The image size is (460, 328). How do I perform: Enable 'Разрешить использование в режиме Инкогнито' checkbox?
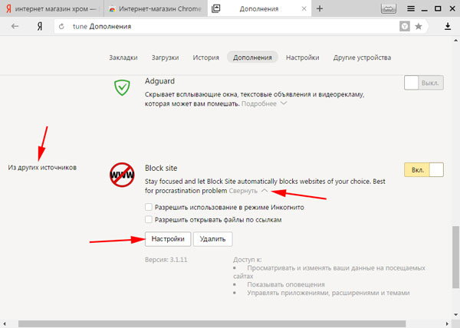click(149, 207)
